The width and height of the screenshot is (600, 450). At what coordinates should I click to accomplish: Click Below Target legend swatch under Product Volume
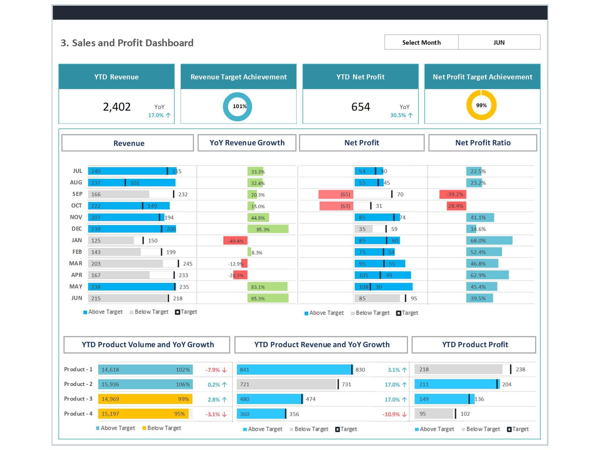[144, 428]
